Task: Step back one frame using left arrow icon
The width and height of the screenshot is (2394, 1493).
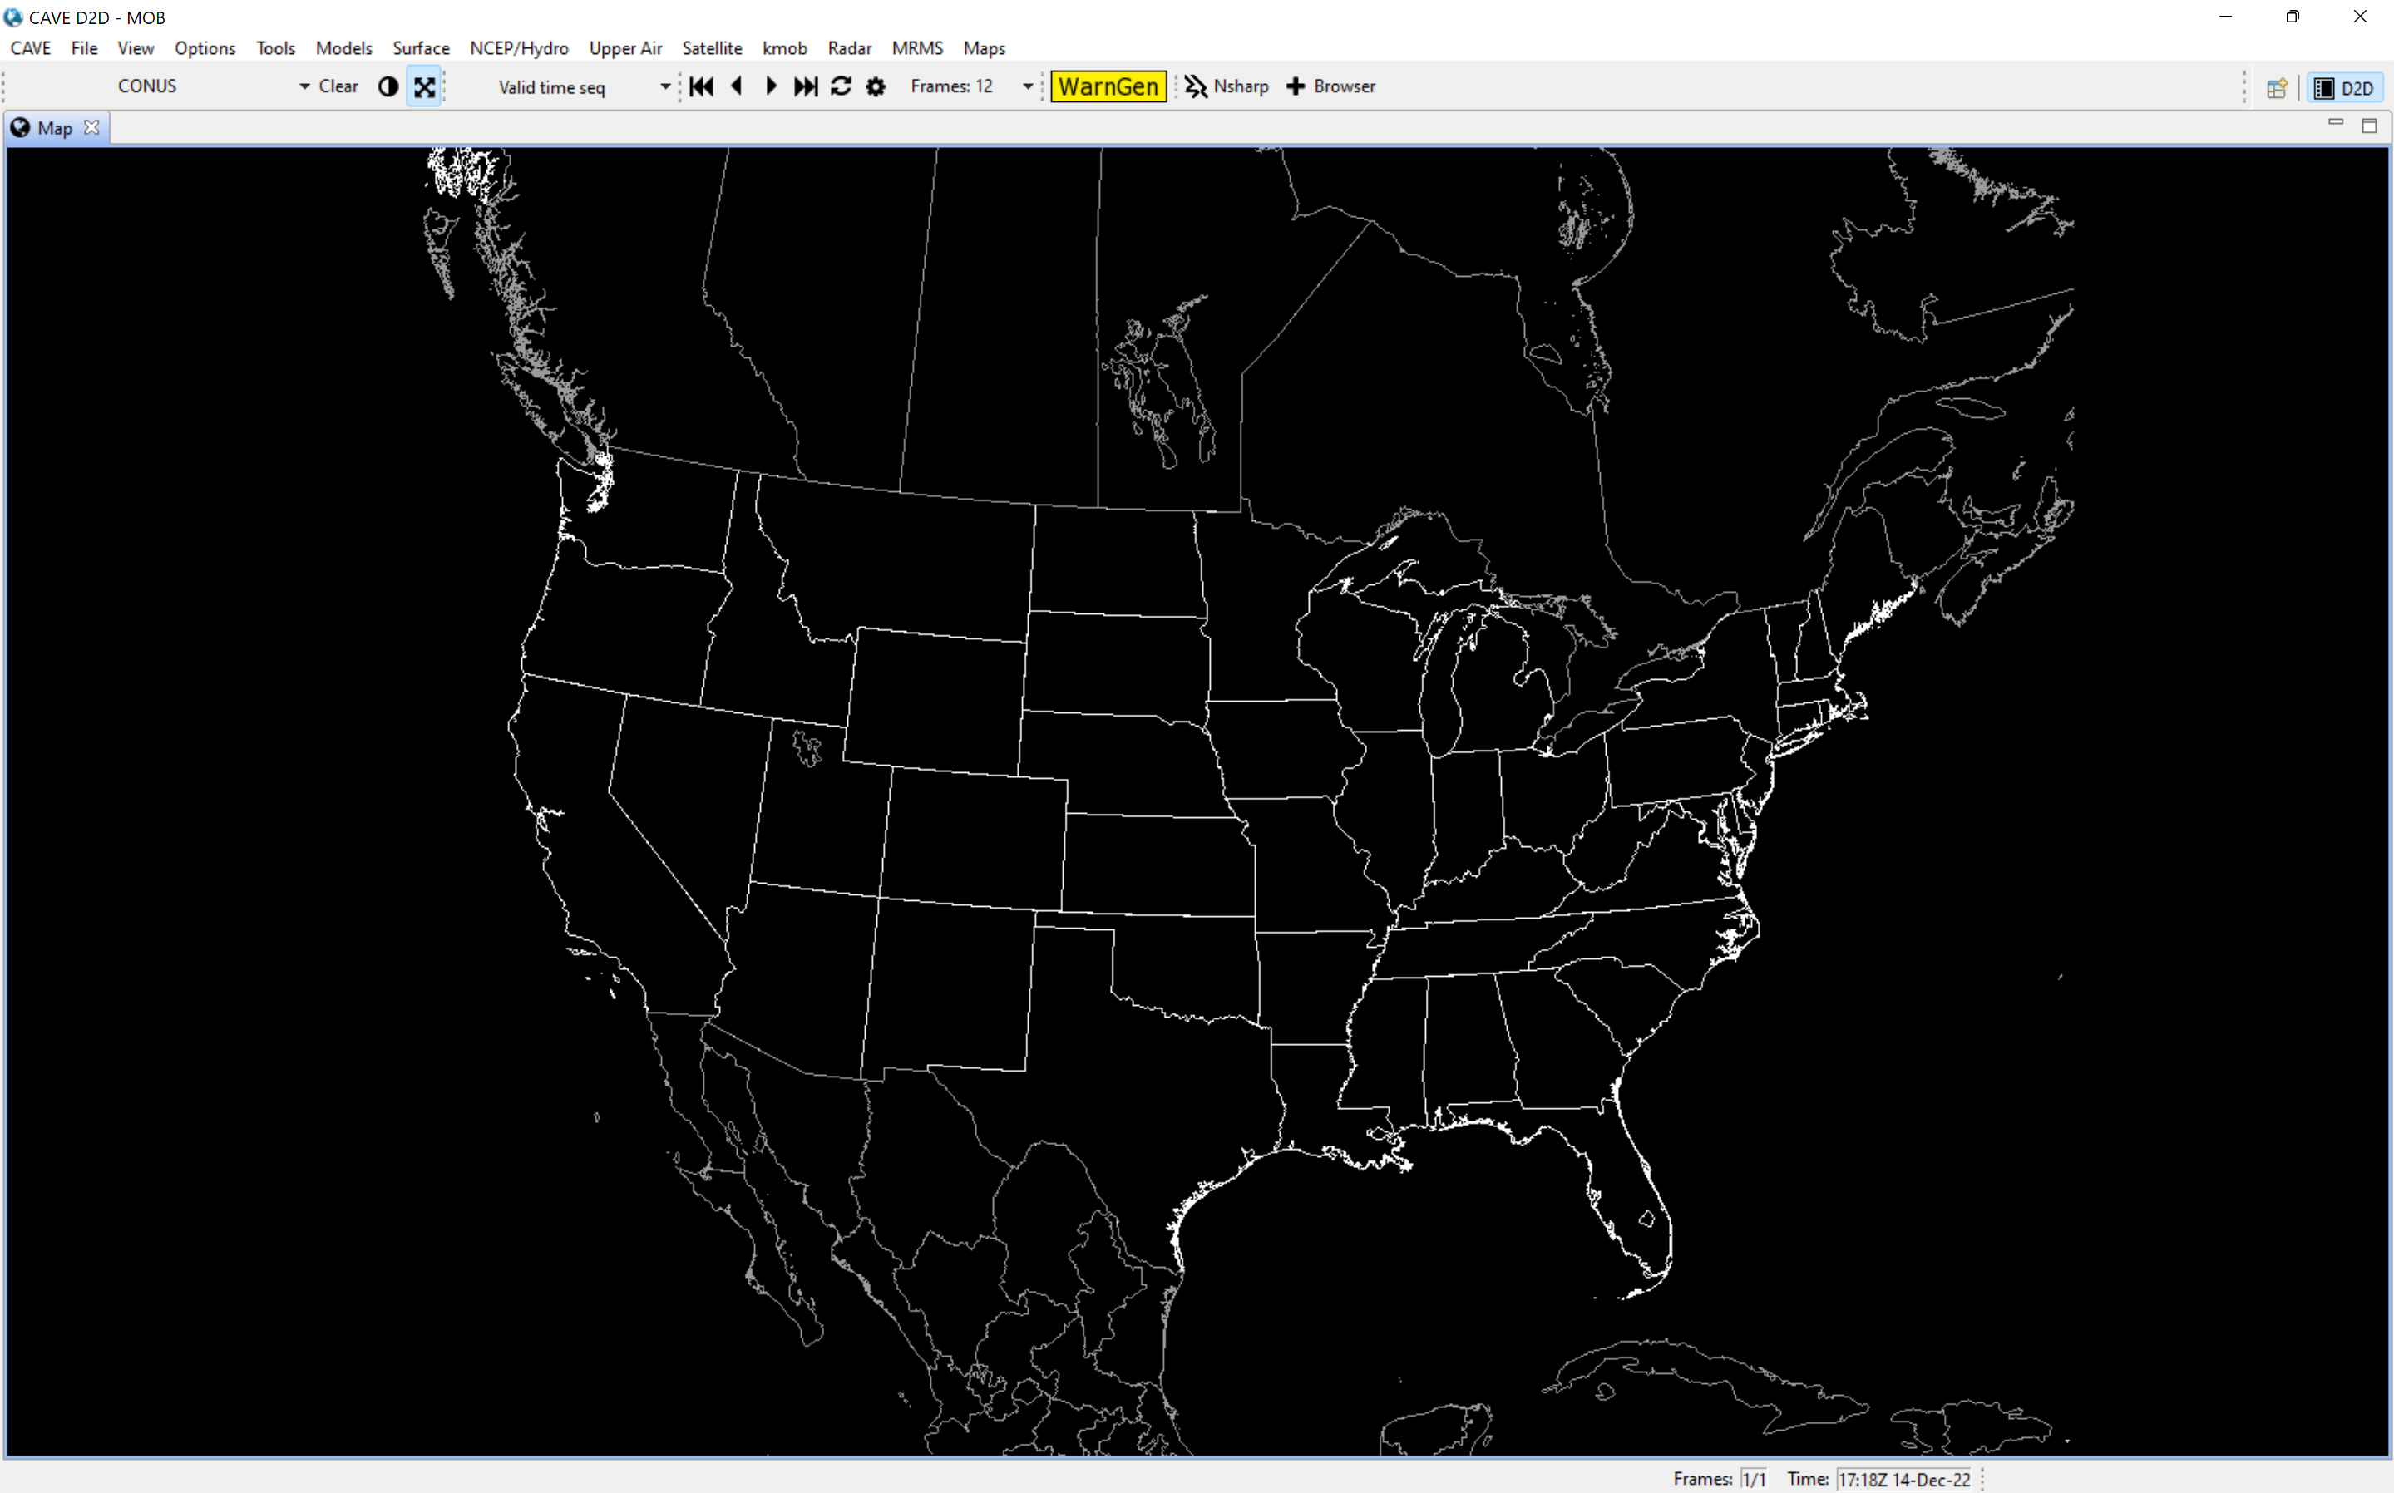Action: click(x=738, y=87)
